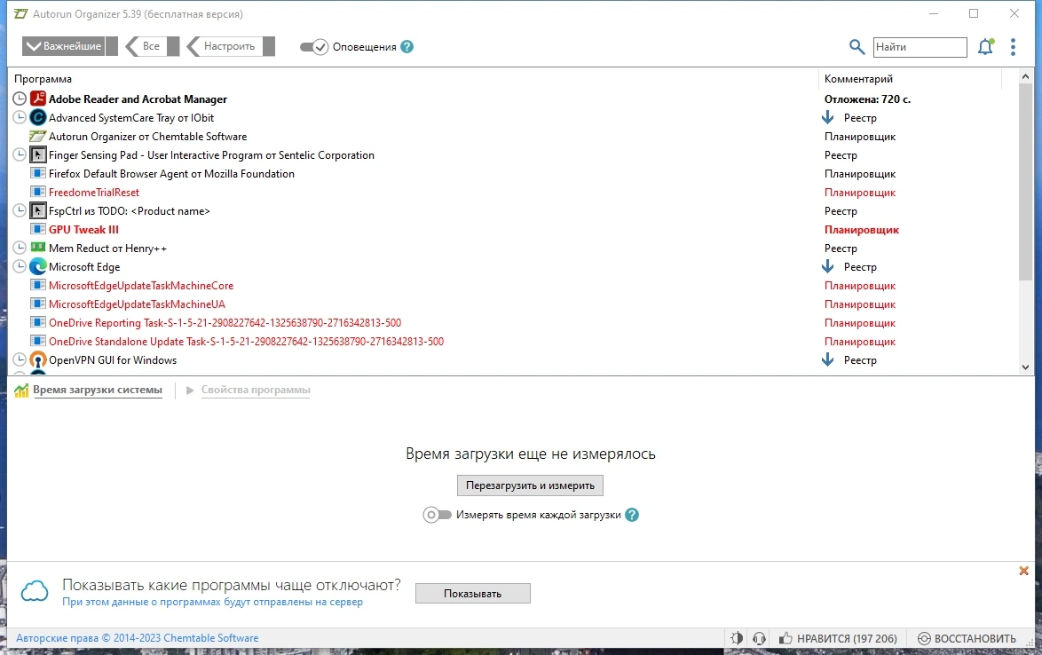
Task: Select Mem Reduct от Henry++ row text
Action: (x=107, y=248)
